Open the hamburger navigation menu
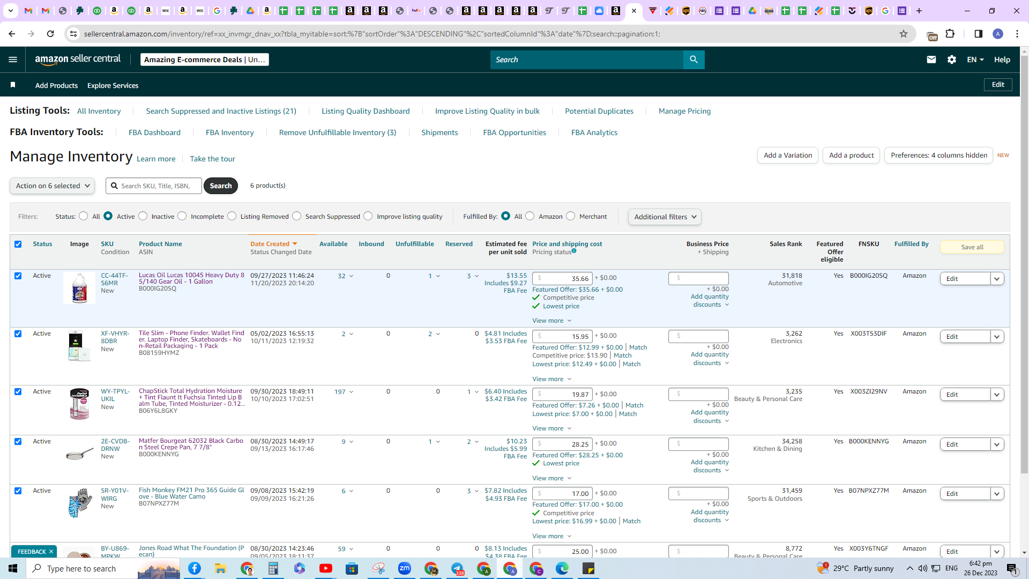The image size is (1029, 579). coord(13,60)
